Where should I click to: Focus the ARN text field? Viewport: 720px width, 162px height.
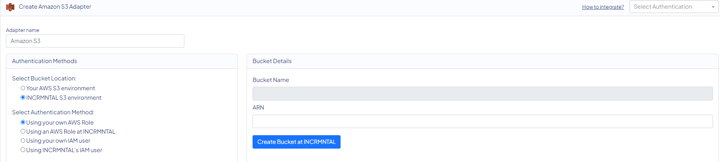(x=482, y=121)
